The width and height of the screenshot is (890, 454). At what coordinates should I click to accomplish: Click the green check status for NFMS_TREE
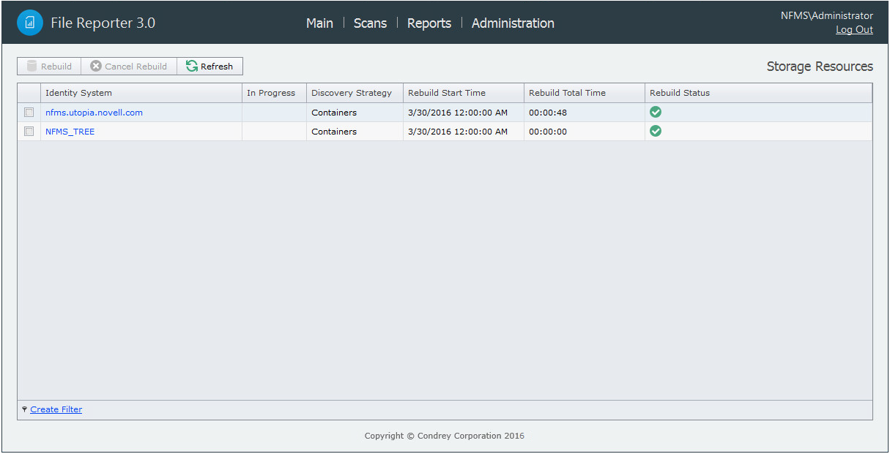click(x=656, y=132)
